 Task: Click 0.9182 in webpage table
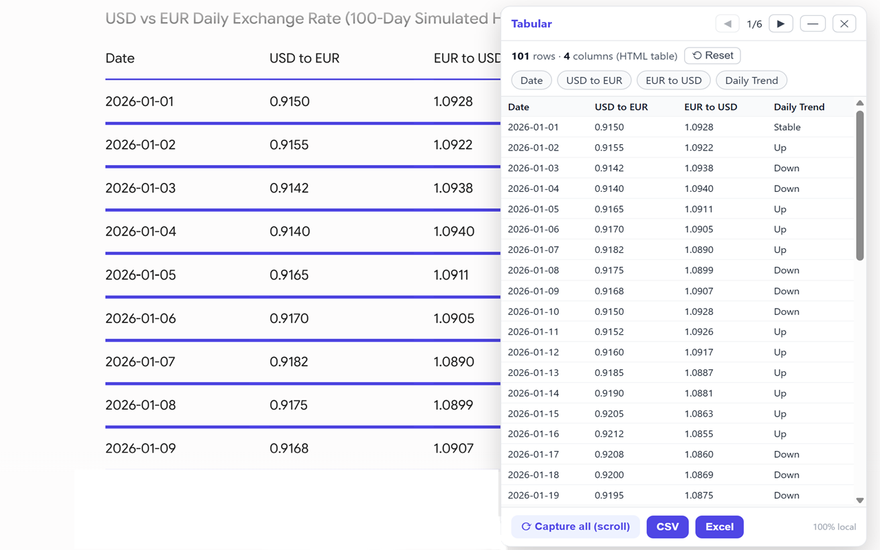[x=289, y=362]
